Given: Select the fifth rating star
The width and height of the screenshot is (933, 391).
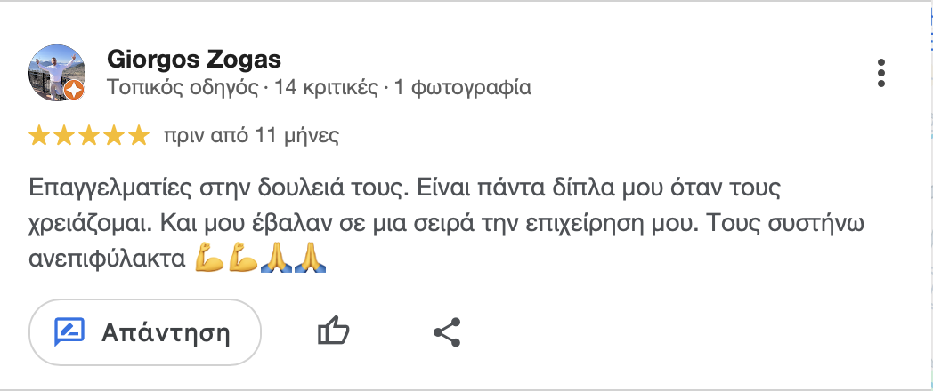Looking at the screenshot, I should [137, 136].
